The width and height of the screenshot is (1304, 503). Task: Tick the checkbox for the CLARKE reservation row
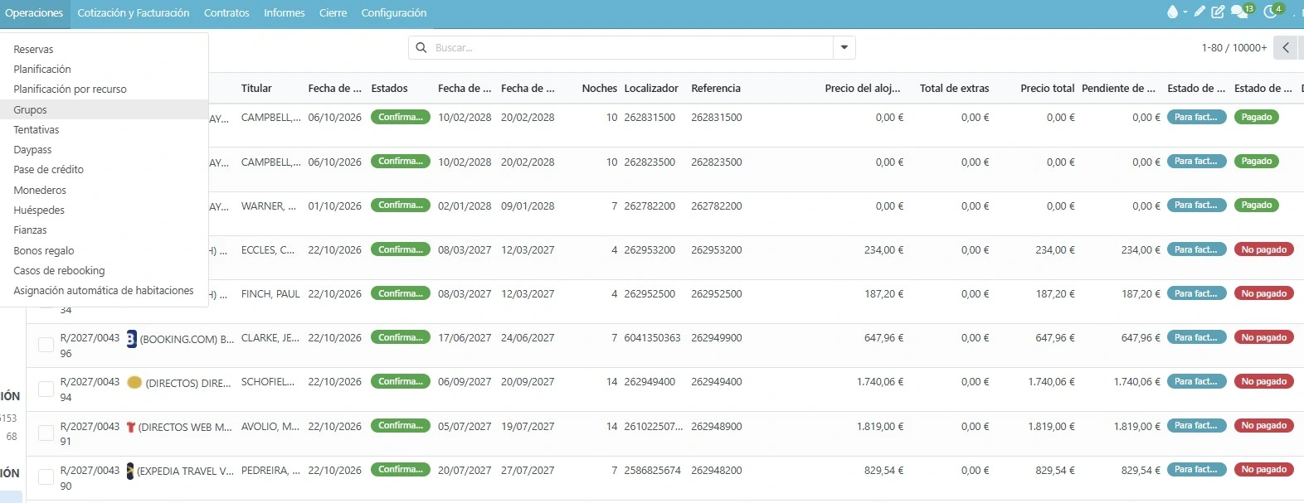coord(46,345)
